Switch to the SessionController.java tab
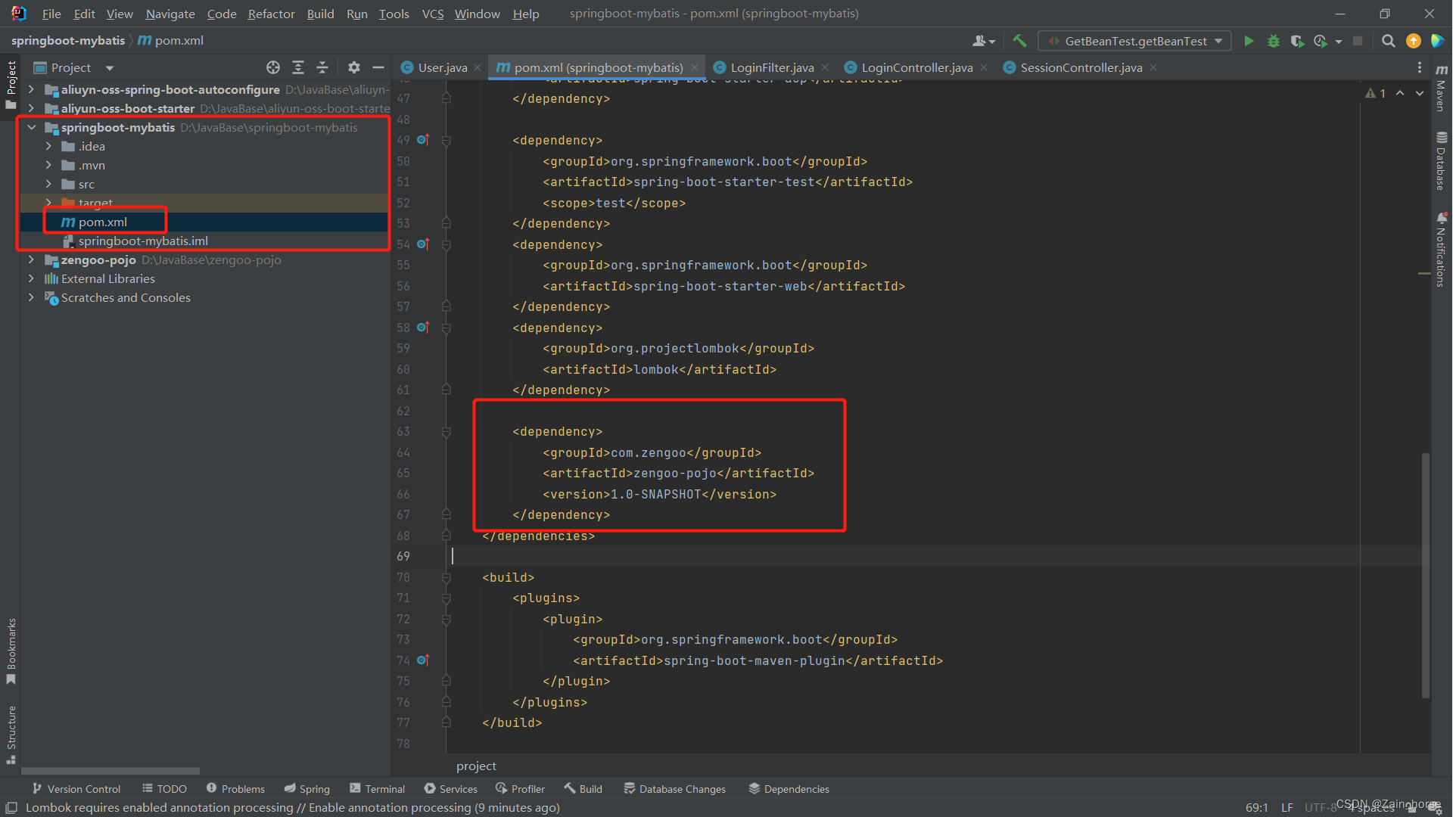The image size is (1453, 817). coord(1078,67)
